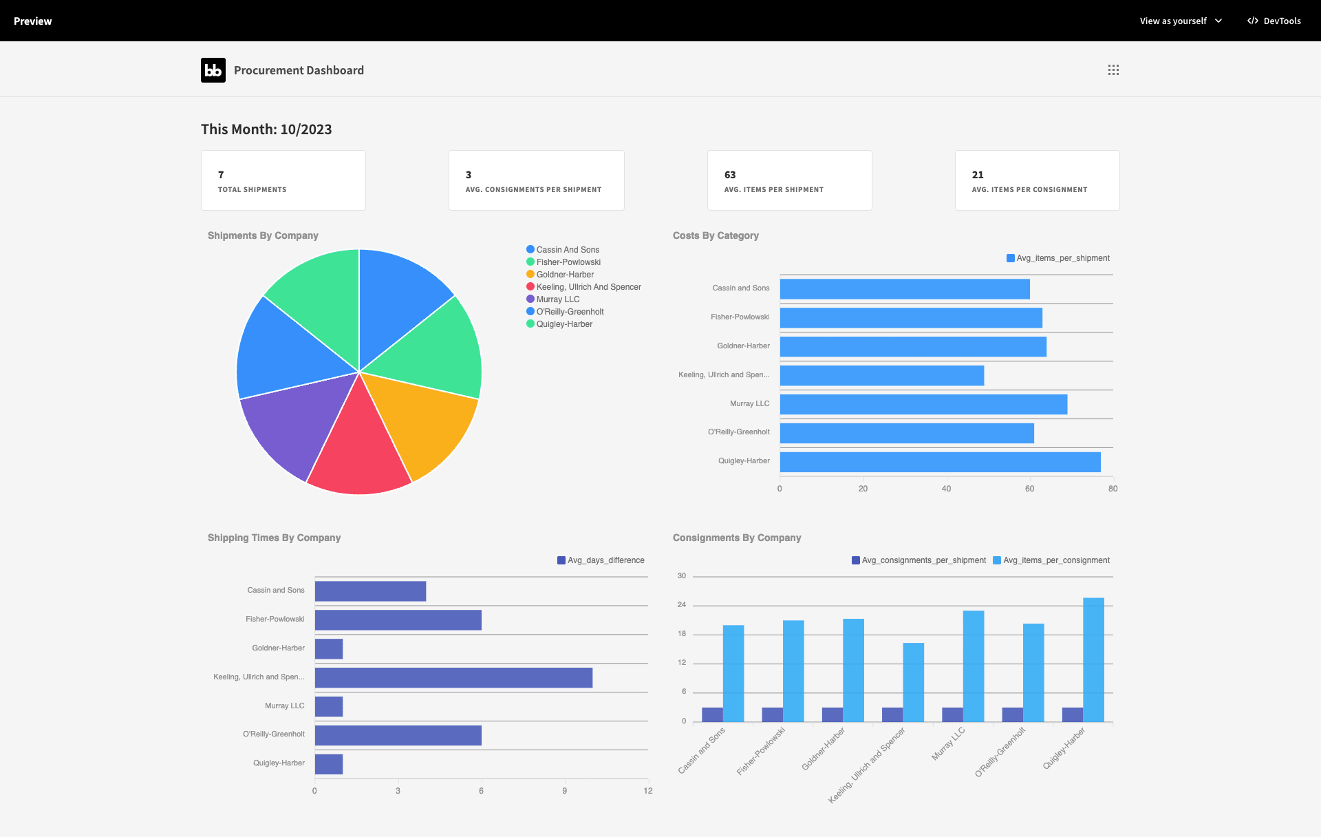The image size is (1321, 837).
Task: Open the DevTools panel
Action: [1274, 21]
